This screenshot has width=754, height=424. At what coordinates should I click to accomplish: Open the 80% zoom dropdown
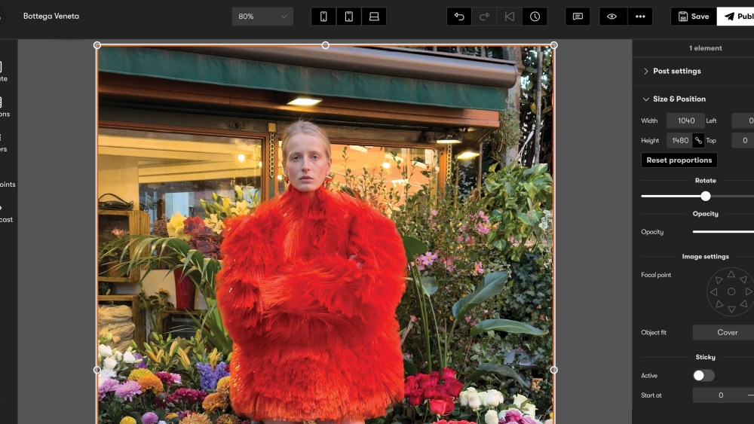pos(262,17)
